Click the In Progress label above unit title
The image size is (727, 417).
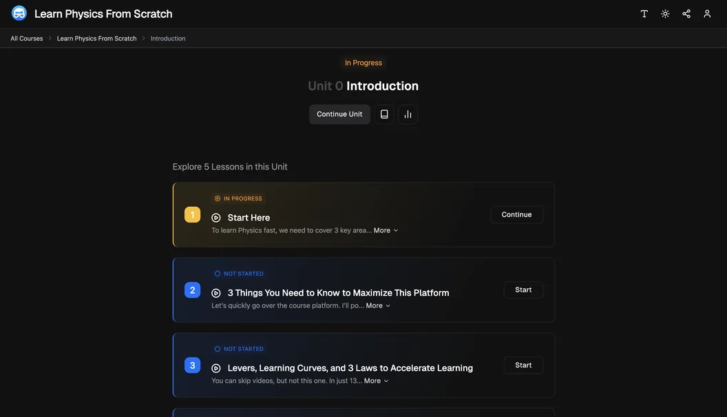click(x=363, y=63)
